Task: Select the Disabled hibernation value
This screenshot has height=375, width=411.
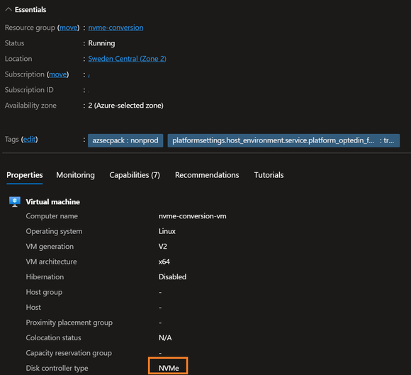Action: [172, 277]
